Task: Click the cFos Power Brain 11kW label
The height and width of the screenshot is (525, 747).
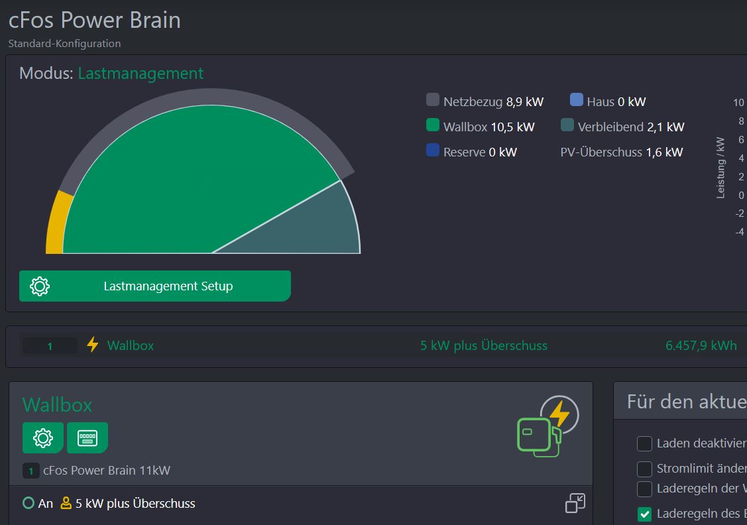Action: pos(107,471)
